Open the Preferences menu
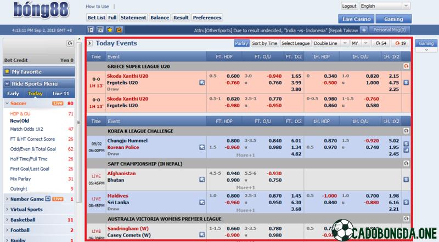Image resolution: width=439 pixels, height=242 pixels. (x=207, y=18)
